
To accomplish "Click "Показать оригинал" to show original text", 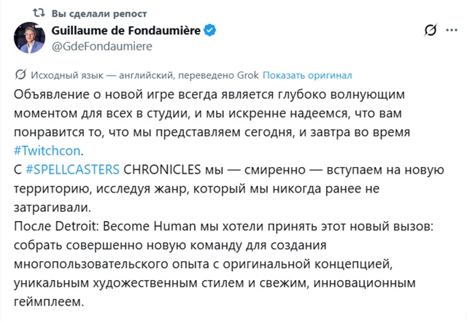I will (x=307, y=75).
